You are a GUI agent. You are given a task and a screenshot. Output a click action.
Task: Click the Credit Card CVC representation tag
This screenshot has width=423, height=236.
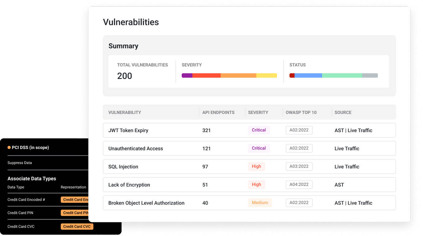pyautogui.click(x=77, y=227)
